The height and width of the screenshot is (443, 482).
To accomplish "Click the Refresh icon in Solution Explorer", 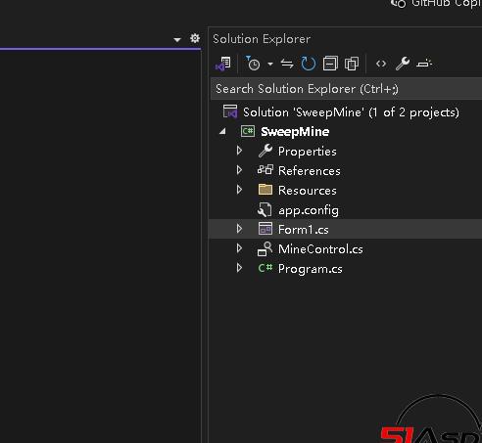I will [309, 64].
